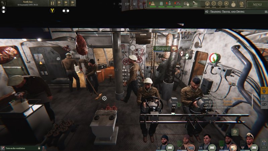Select the Rieger crew name label
Image resolution: width=268 pixels, height=151 pixels.
[162, 48]
